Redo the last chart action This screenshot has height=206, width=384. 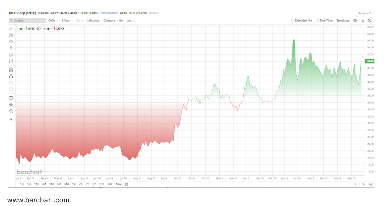[x=11, y=89]
